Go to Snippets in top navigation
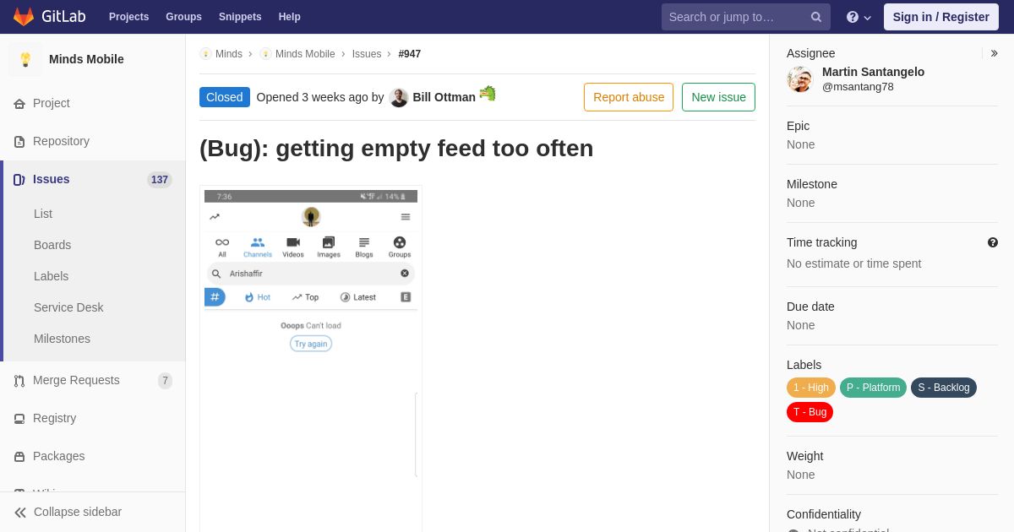1014x532 pixels. coord(240,17)
